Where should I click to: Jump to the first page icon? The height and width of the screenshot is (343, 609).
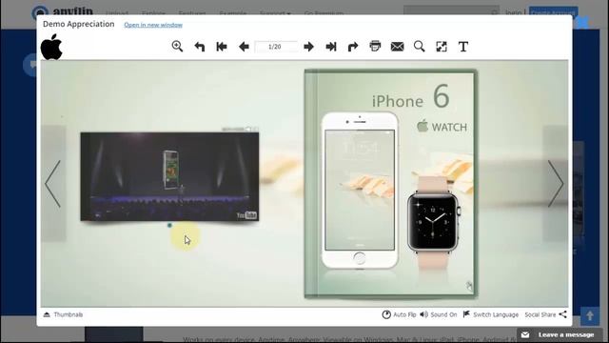click(x=222, y=47)
